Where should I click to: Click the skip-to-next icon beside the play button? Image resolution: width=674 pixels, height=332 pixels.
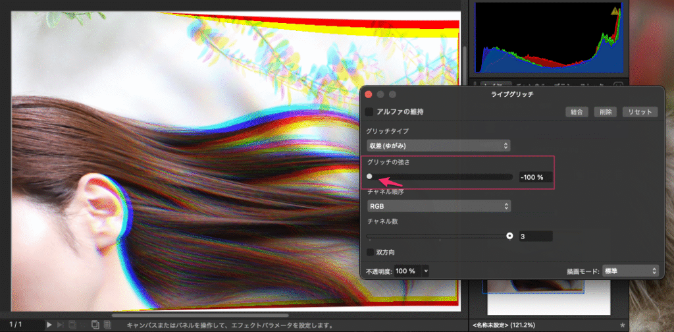click(x=61, y=325)
